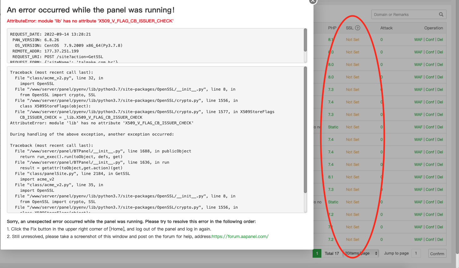Screen dimensions: 459x268
Task: Select the PAN_VERSION: 6.8.26 line
Action: click(36, 40)
